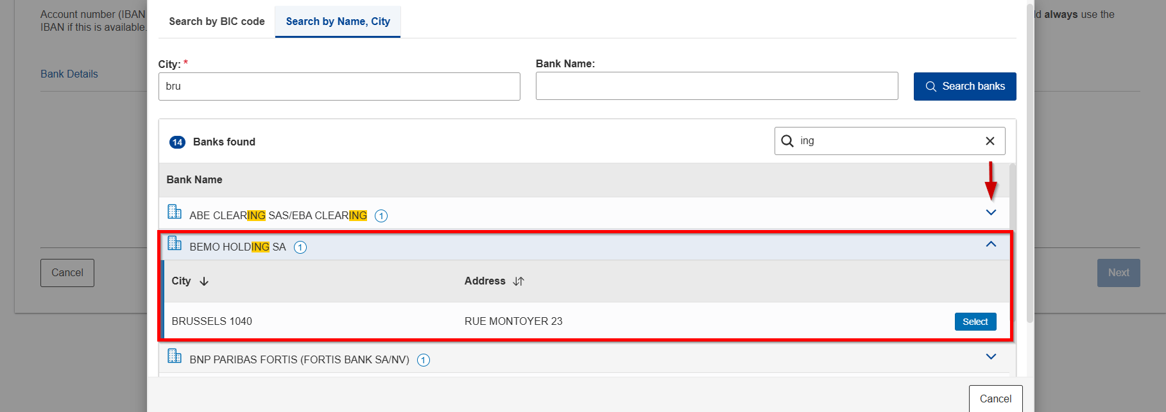1166x412 pixels.
Task: Click the Bank Name column header
Action: [194, 180]
